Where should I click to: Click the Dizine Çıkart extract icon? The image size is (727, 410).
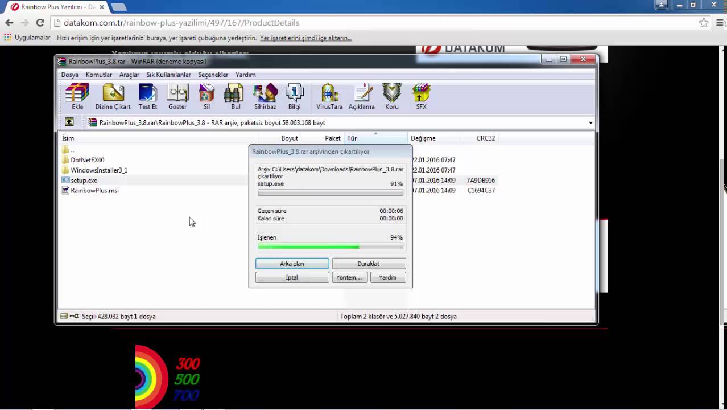click(x=113, y=96)
